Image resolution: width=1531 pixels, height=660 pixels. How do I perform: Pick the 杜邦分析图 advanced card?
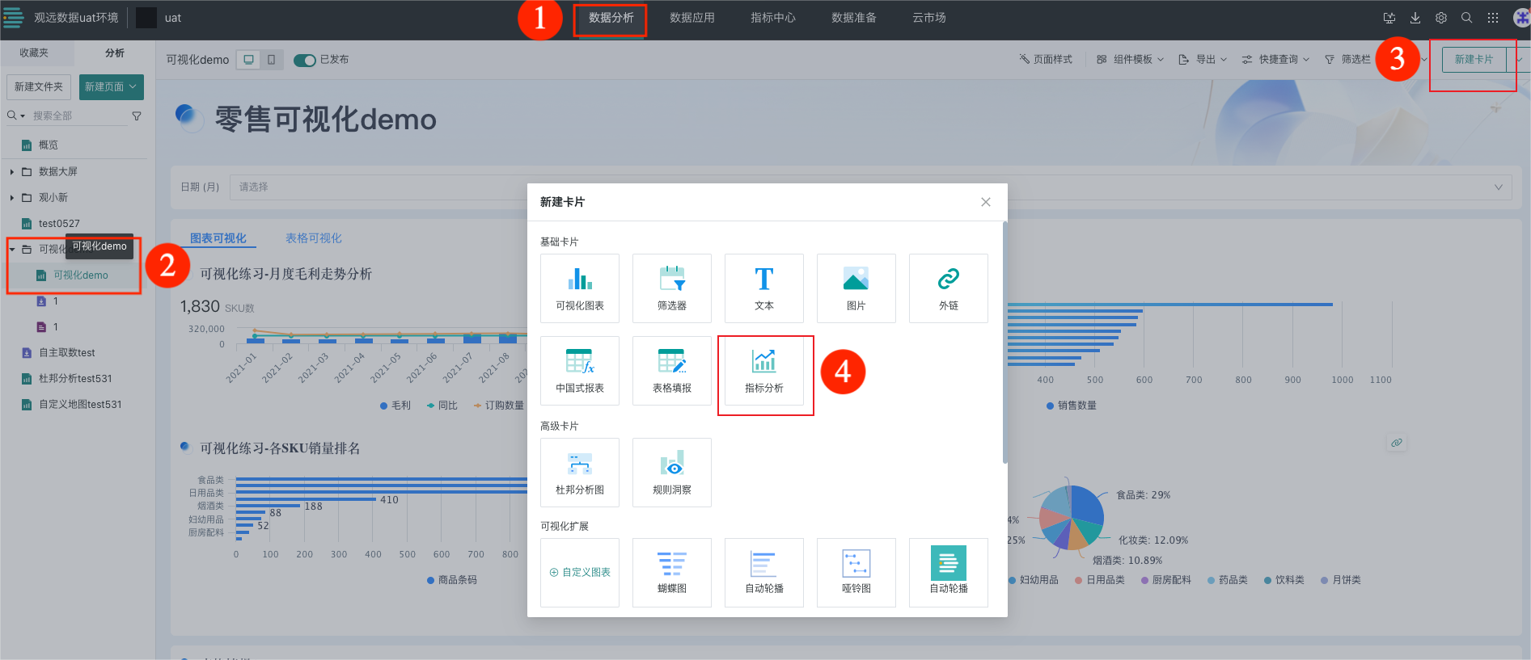pyautogui.click(x=580, y=473)
